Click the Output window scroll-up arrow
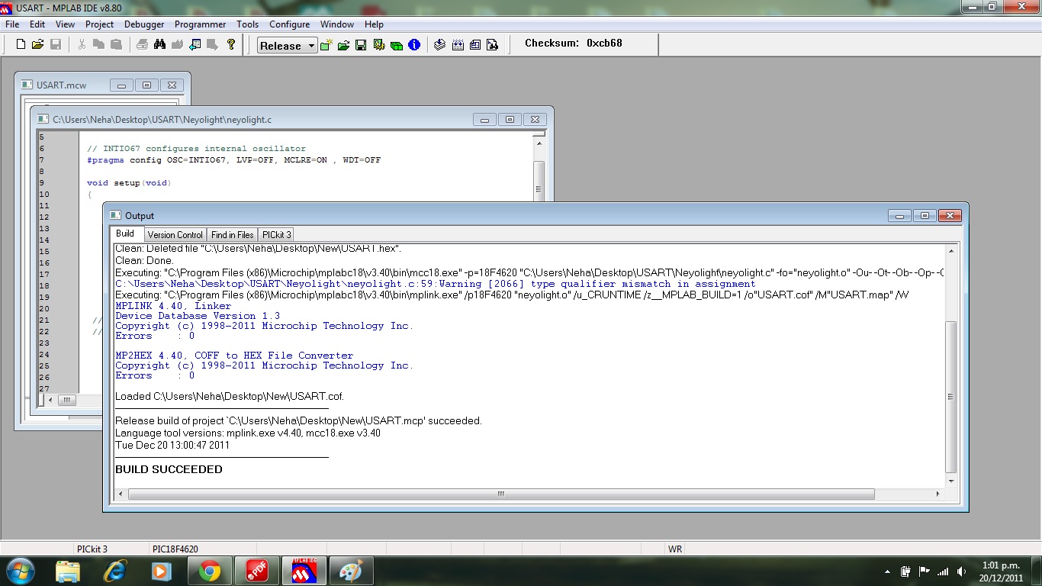The height and width of the screenshot is (586, 1042). coord(950,250)
